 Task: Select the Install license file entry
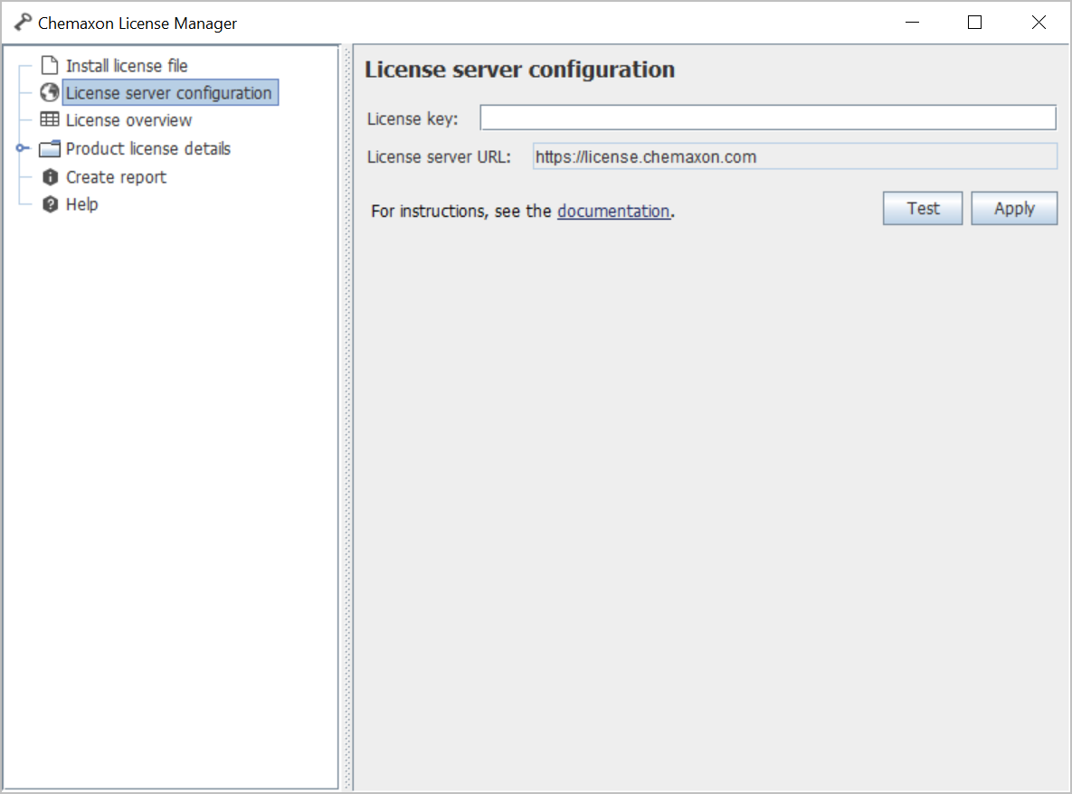point(127,66)
